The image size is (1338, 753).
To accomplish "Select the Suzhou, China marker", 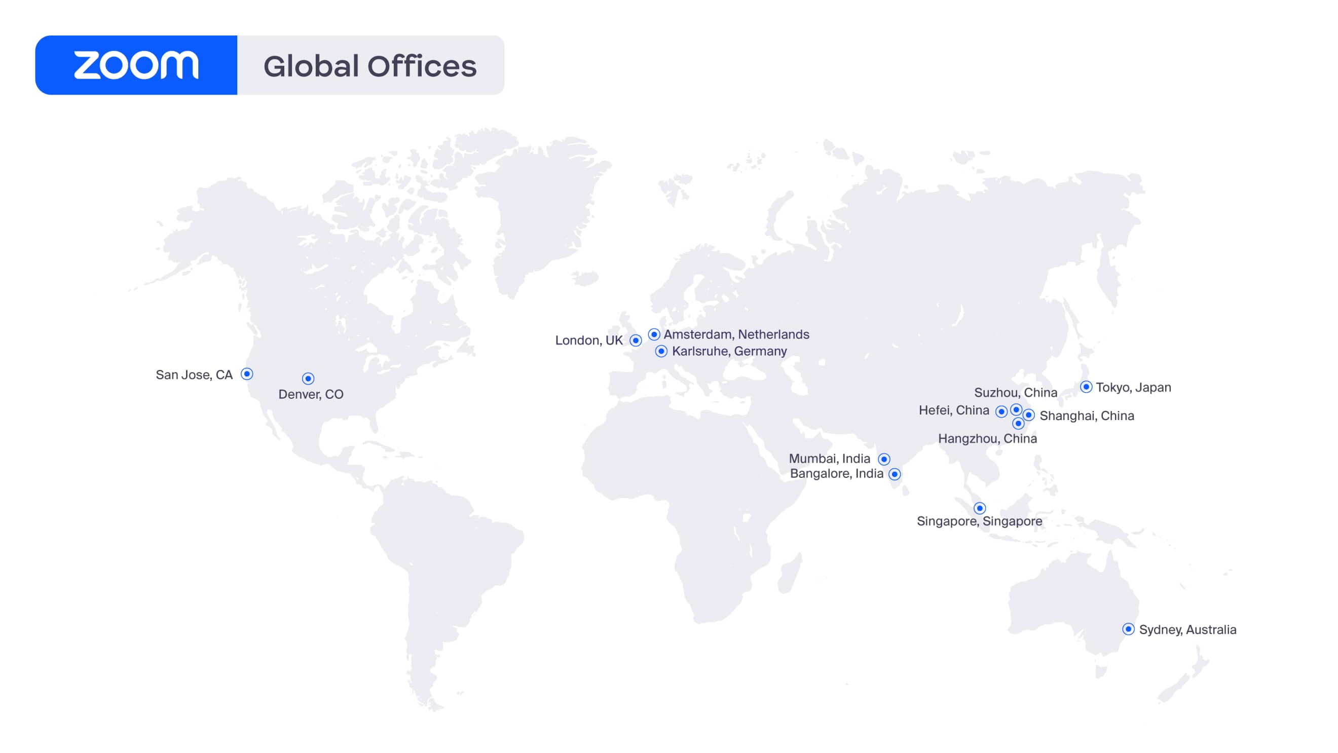I will pos(1017,410).
